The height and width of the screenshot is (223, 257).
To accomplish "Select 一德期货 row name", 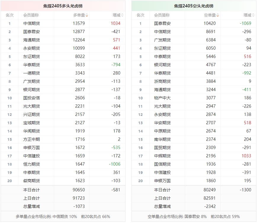I will pyautogui.click(x=31, y=73).
